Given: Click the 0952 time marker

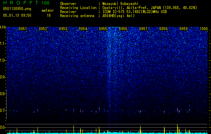Looking at the screenshot, I should click(43, 28).
